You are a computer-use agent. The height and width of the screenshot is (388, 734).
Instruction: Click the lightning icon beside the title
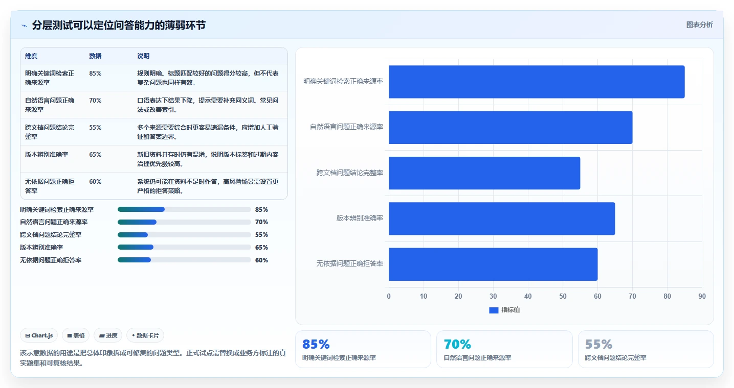point(25,26)
